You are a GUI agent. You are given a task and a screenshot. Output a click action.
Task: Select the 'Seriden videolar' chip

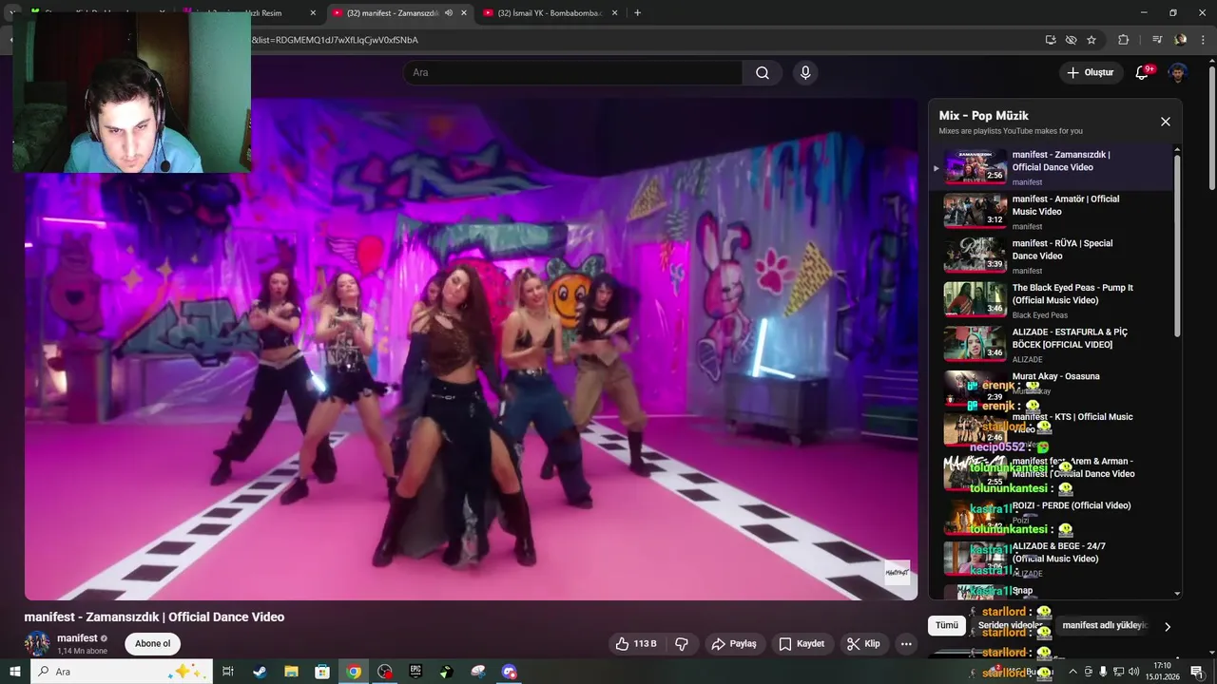(1010, 625)
